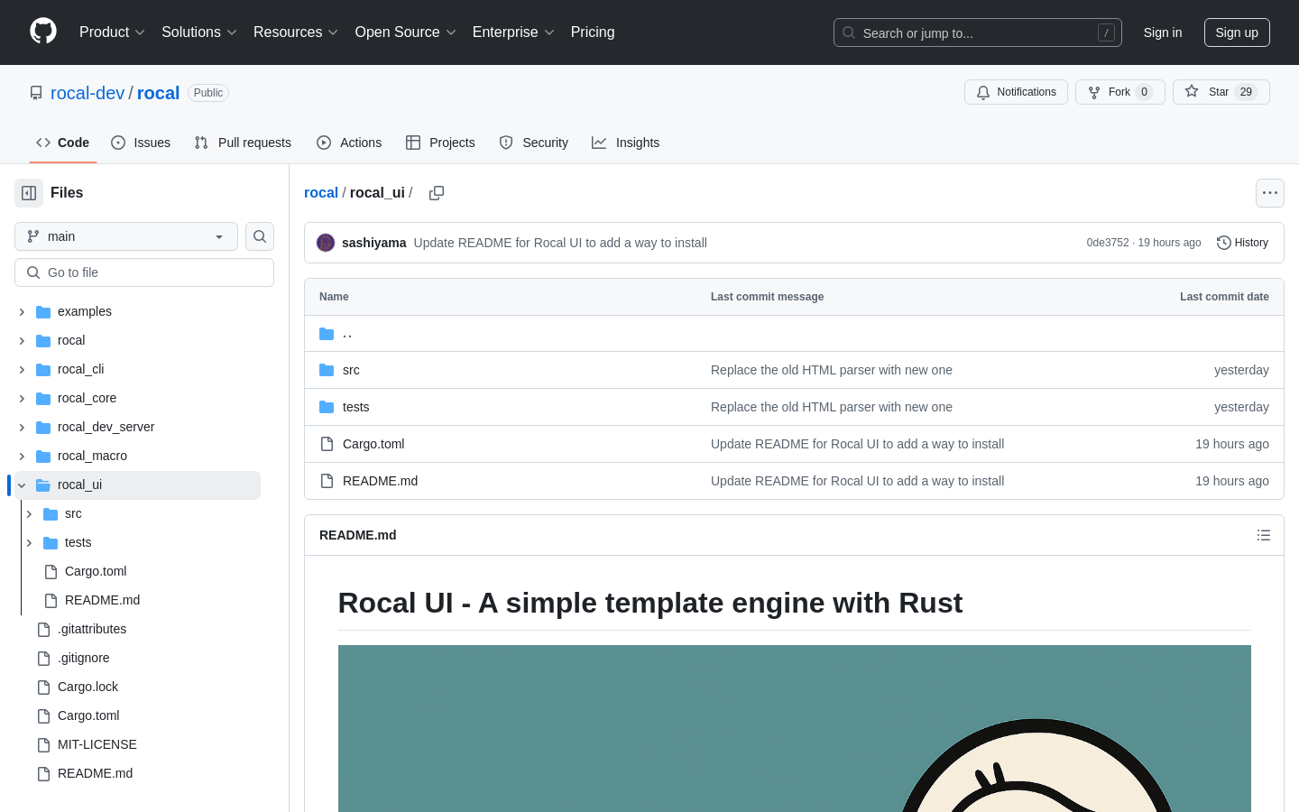Collapse the file tree side panel
Image resolution: width=1299 pixels, height=812 pixels.
[29, 193]
